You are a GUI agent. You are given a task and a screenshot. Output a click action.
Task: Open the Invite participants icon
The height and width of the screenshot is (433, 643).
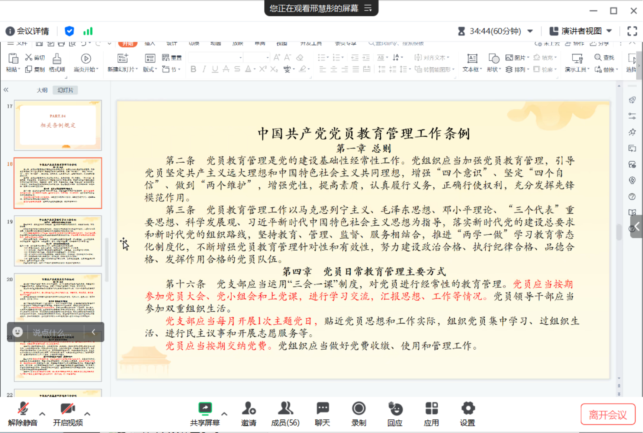[248, 409]
